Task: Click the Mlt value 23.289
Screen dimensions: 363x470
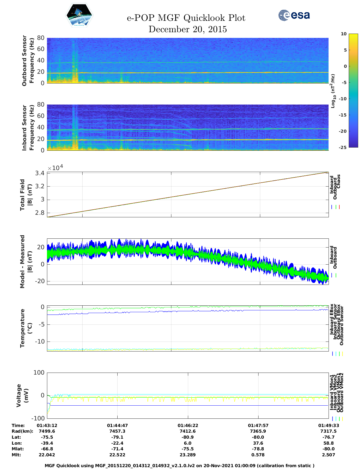Action: pyautogui.click(x=188, y=455)
